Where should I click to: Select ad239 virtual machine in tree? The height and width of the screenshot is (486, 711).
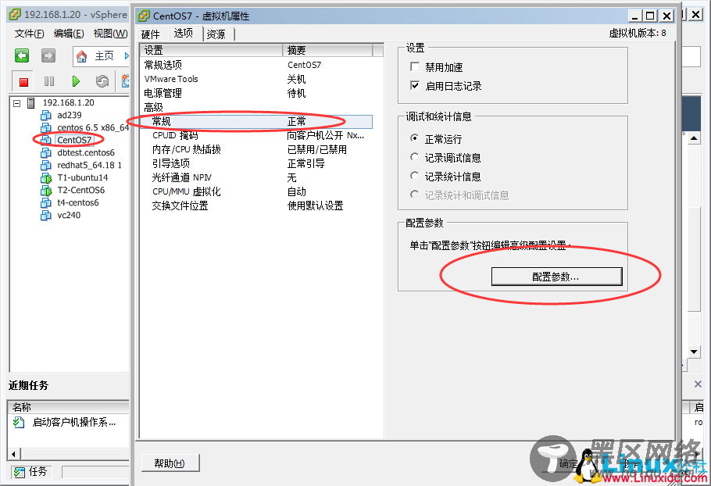click(x=70, y=115)
